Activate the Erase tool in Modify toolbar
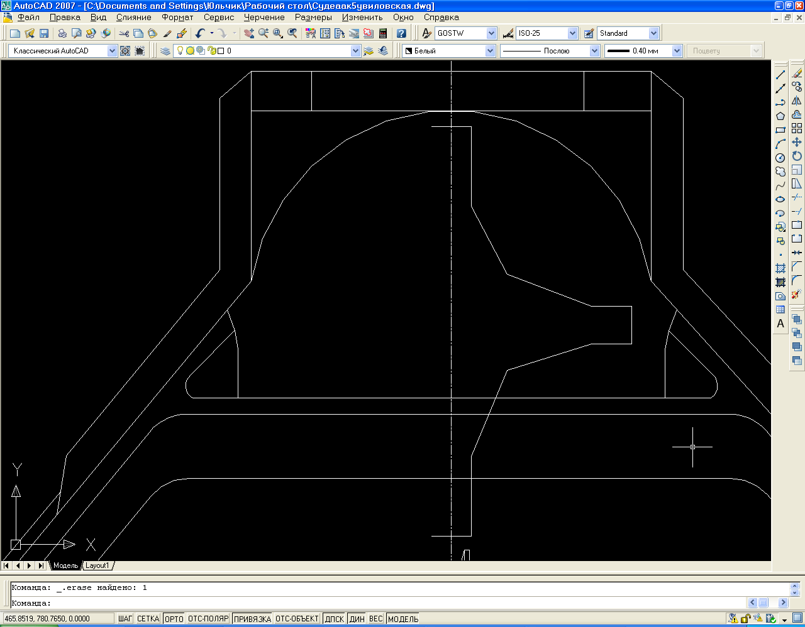Viewport: 805px width, 627px height. pyautogui.click(x=797, y=74)
